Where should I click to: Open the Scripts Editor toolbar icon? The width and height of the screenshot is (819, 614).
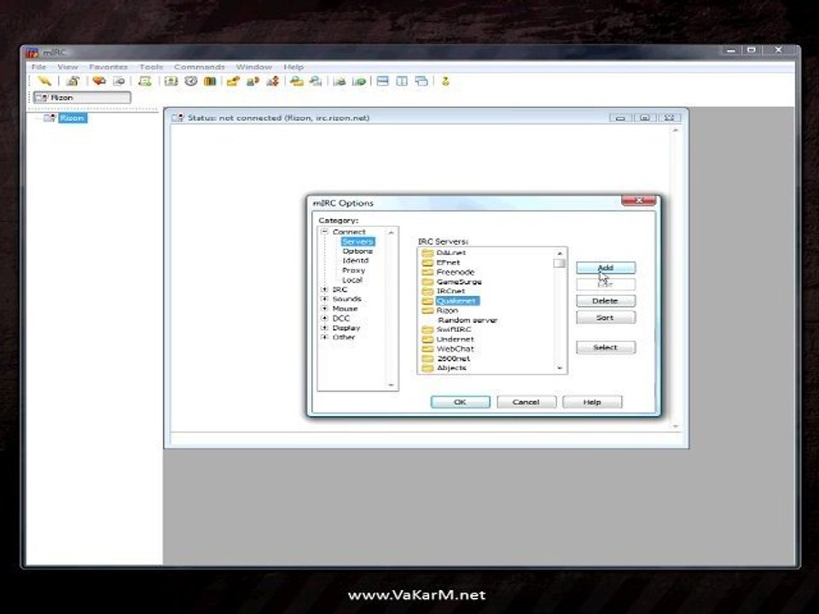(145, 81)
